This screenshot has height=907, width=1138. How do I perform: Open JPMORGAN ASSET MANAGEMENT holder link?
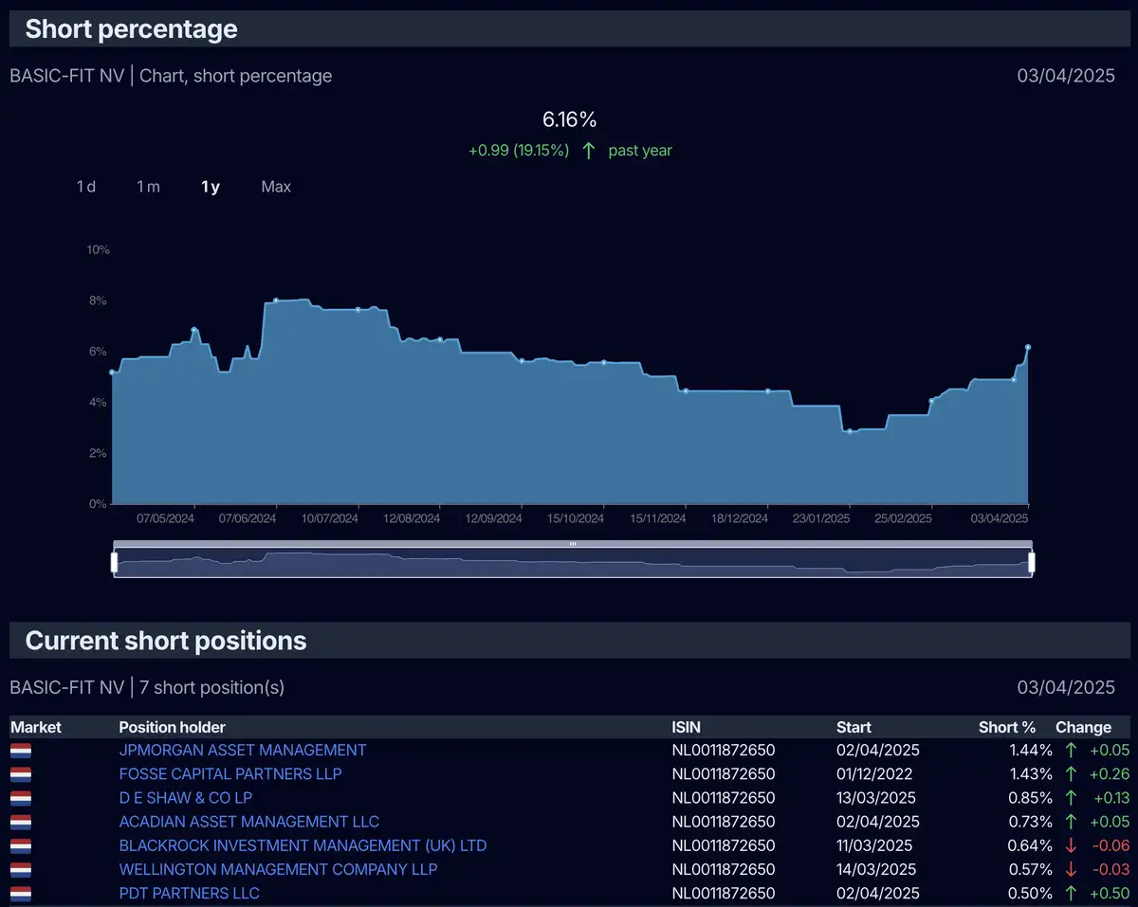(243, 750)
